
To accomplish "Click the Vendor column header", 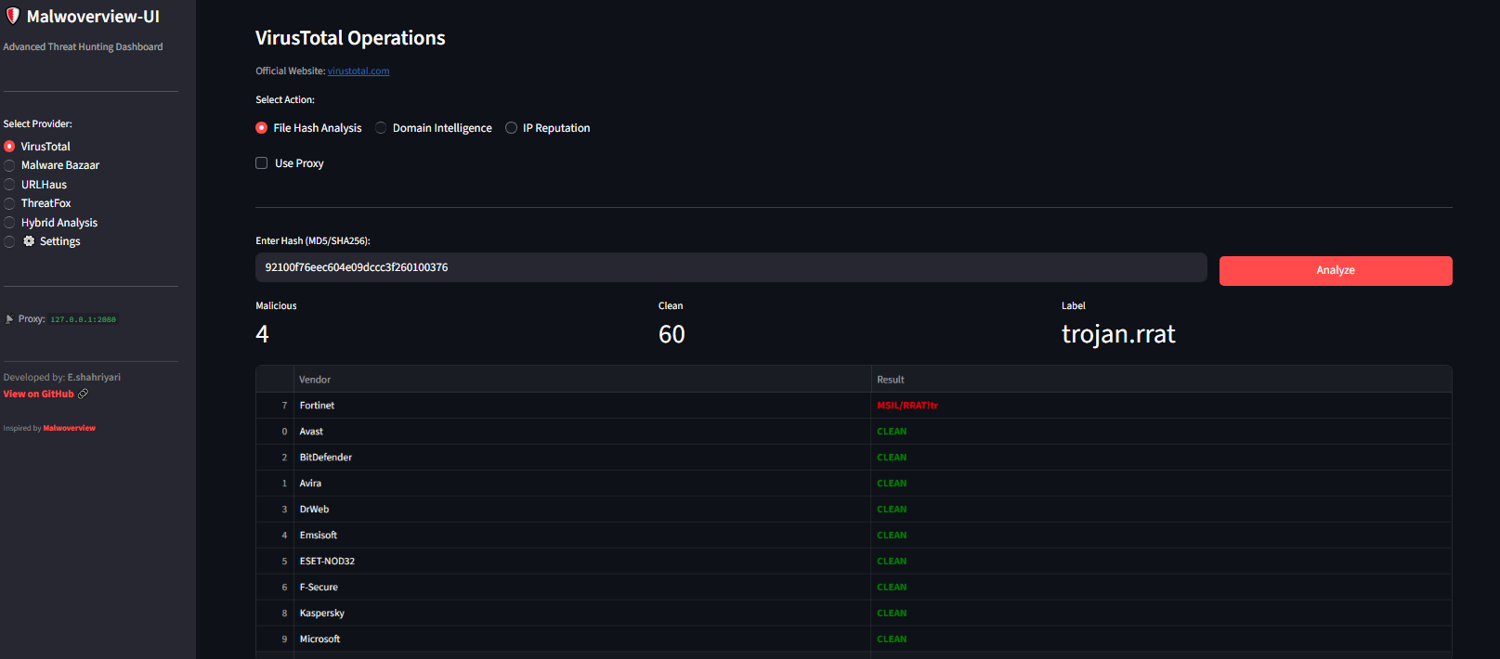I will [x=582, y=380].
